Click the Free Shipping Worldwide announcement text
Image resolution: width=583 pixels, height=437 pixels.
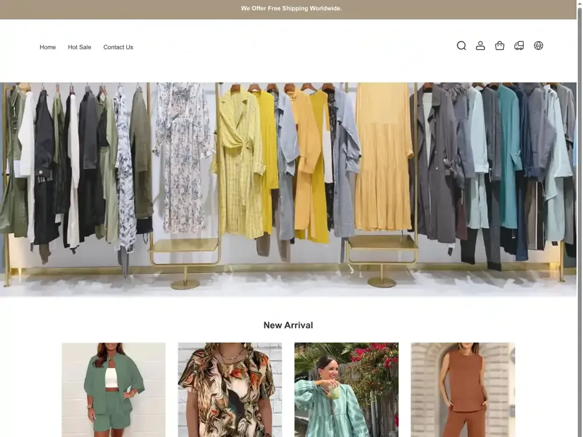[291, 9]
